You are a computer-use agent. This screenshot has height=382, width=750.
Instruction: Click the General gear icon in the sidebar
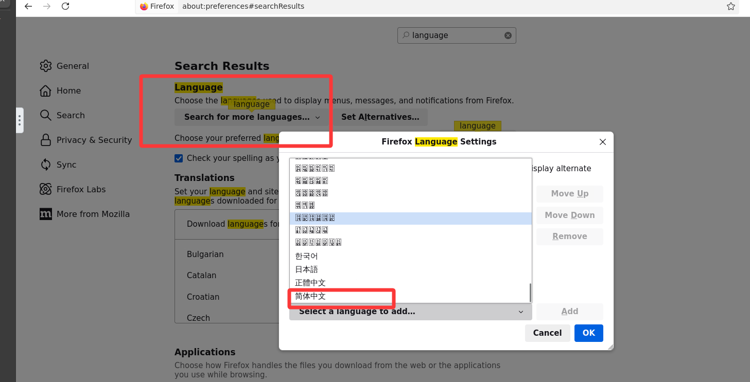tap(46, 66)
